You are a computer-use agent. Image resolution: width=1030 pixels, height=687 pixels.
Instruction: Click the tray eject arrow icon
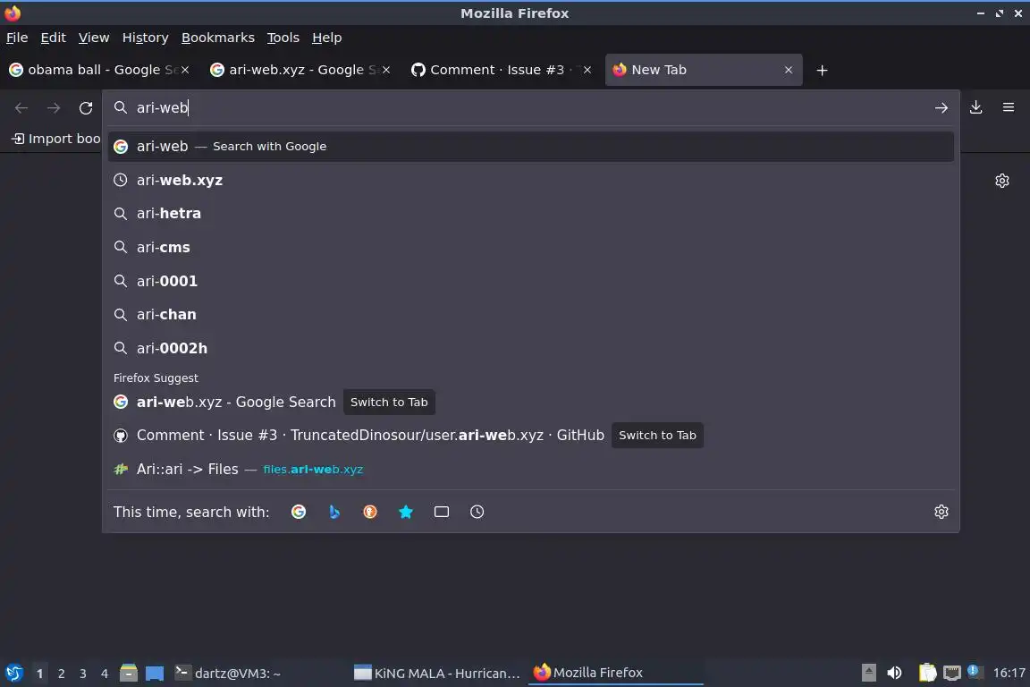[x=868, y=673]
